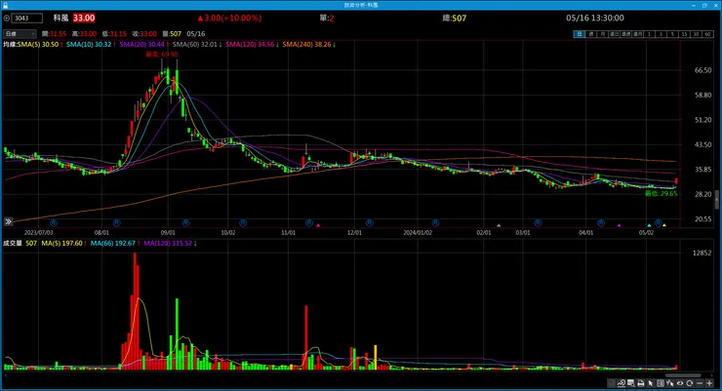The image size is (722, 391).
Task: Click the volume MA(120) 315.52 label
Action: click(168, 243)
